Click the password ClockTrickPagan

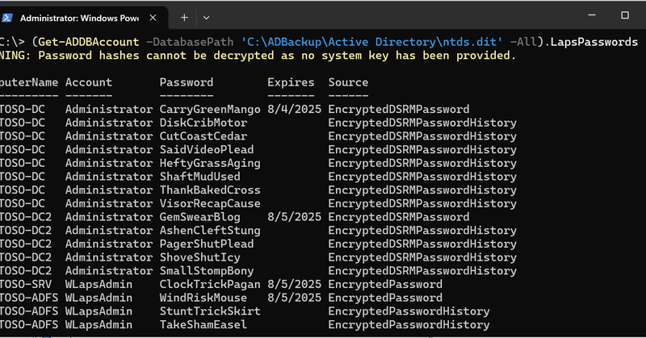tap(210, 285)
